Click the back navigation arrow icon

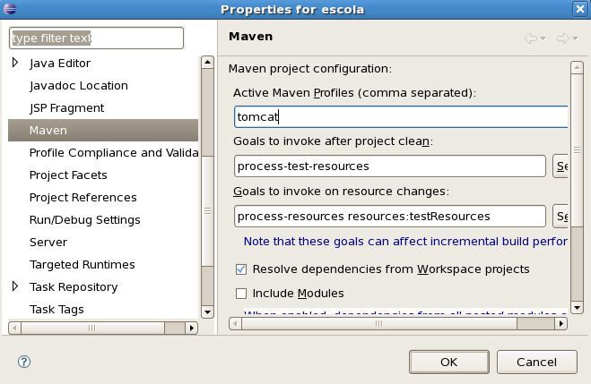530,38
